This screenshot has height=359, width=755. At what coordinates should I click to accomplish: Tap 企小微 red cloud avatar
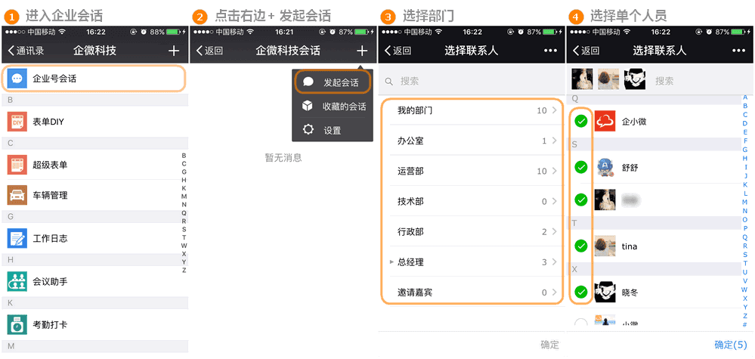pos(605,121)
